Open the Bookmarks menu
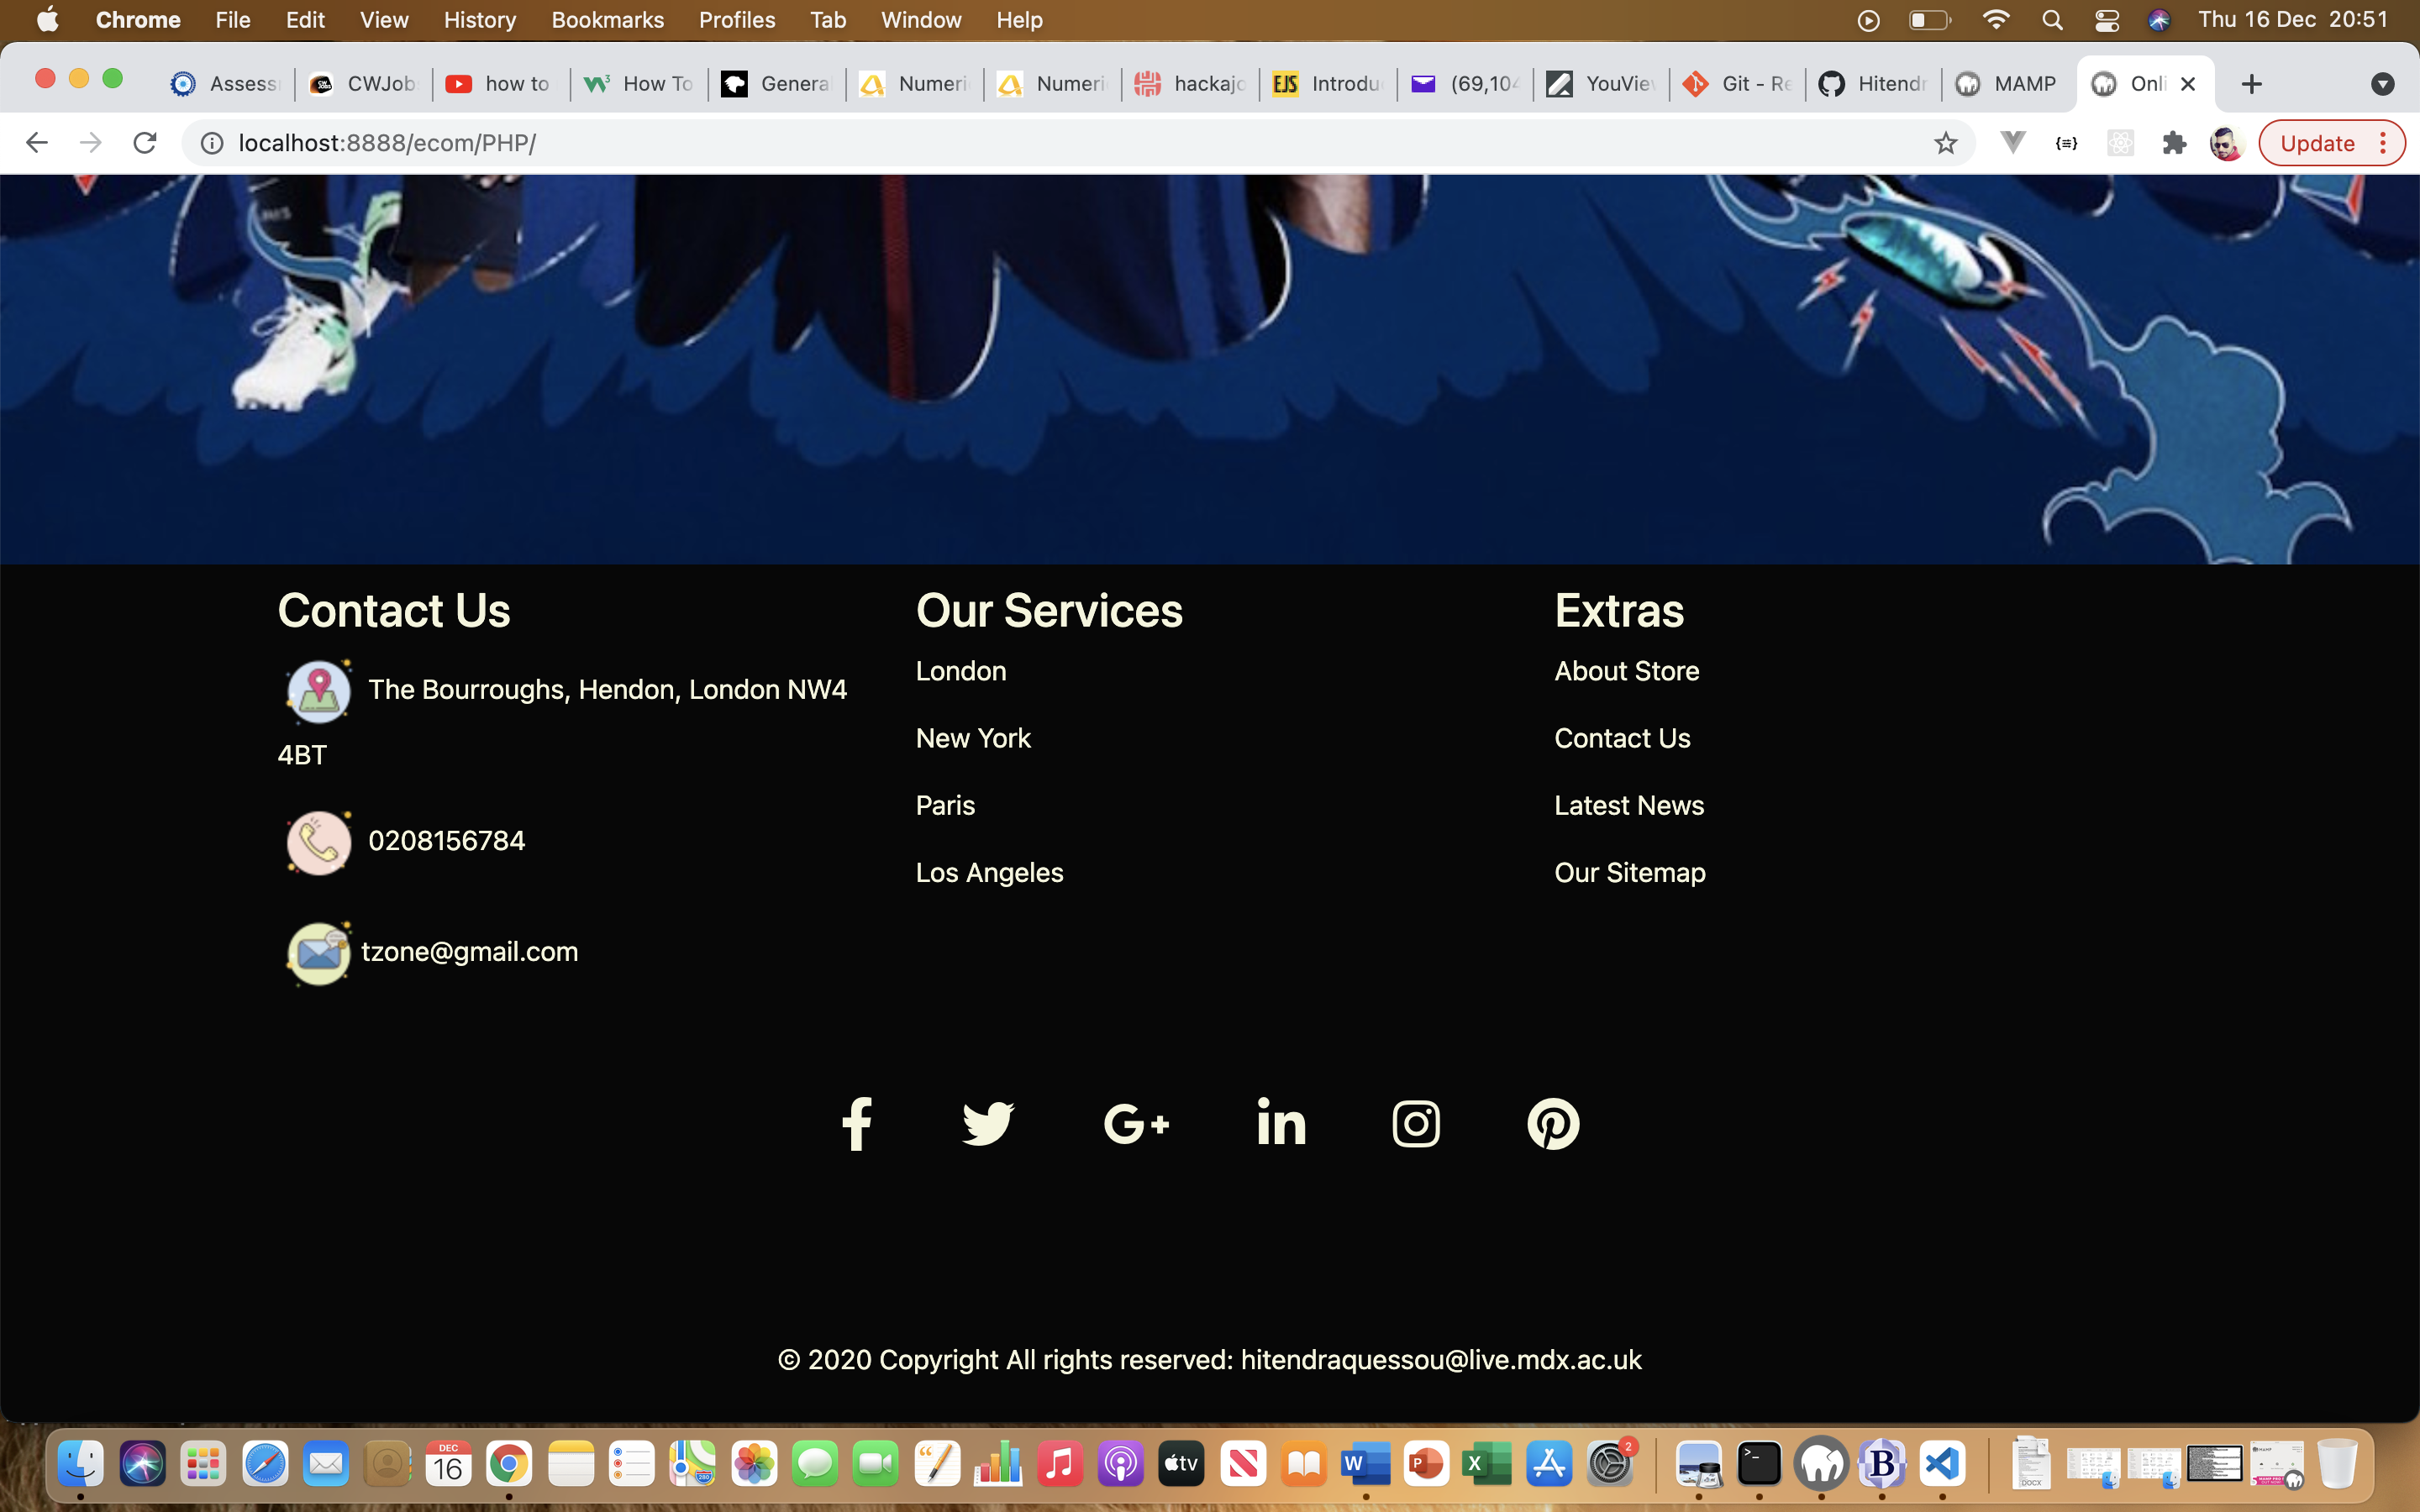 607,20
